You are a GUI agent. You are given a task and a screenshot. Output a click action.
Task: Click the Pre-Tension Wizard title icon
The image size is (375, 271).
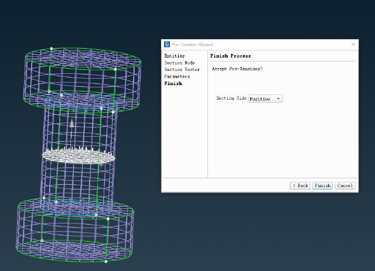pyautogui.click(x=167, y=45)
